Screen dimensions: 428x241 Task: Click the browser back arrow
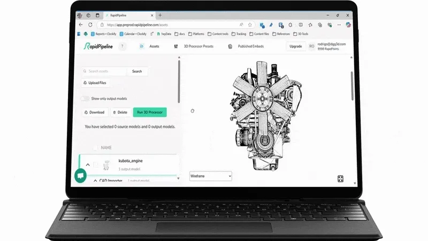(x=81, y=25)
